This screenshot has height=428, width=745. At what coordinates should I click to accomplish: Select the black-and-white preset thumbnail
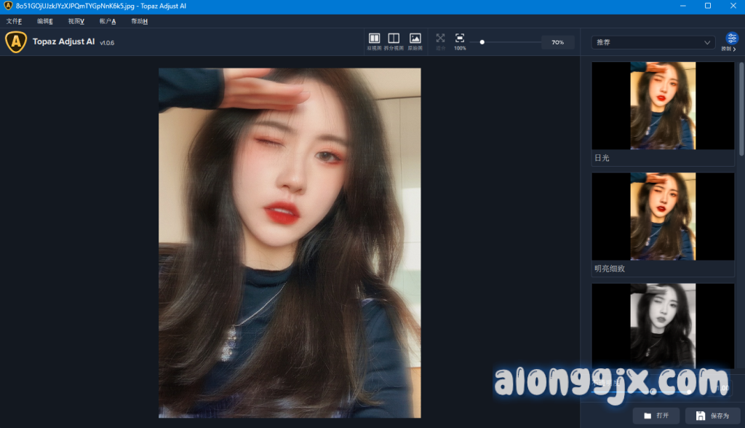663,325
